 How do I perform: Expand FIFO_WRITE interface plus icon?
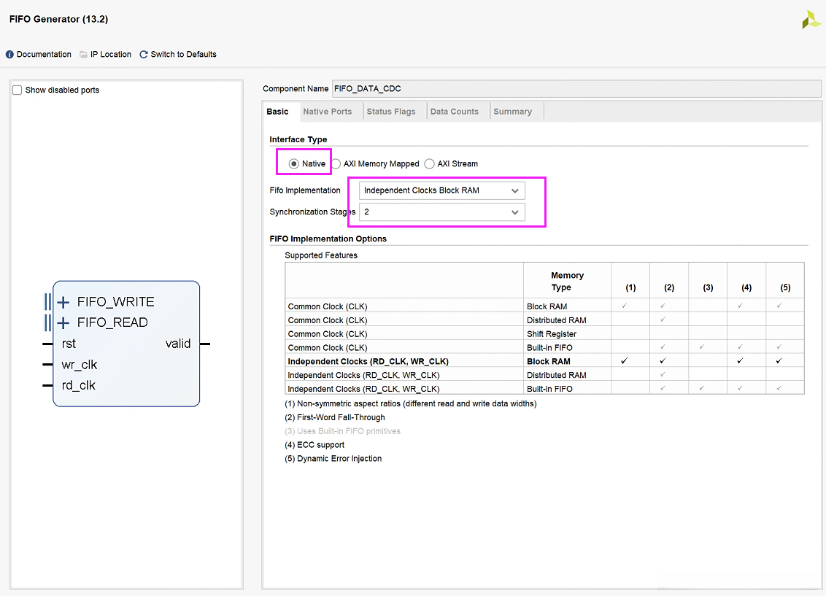63,302
